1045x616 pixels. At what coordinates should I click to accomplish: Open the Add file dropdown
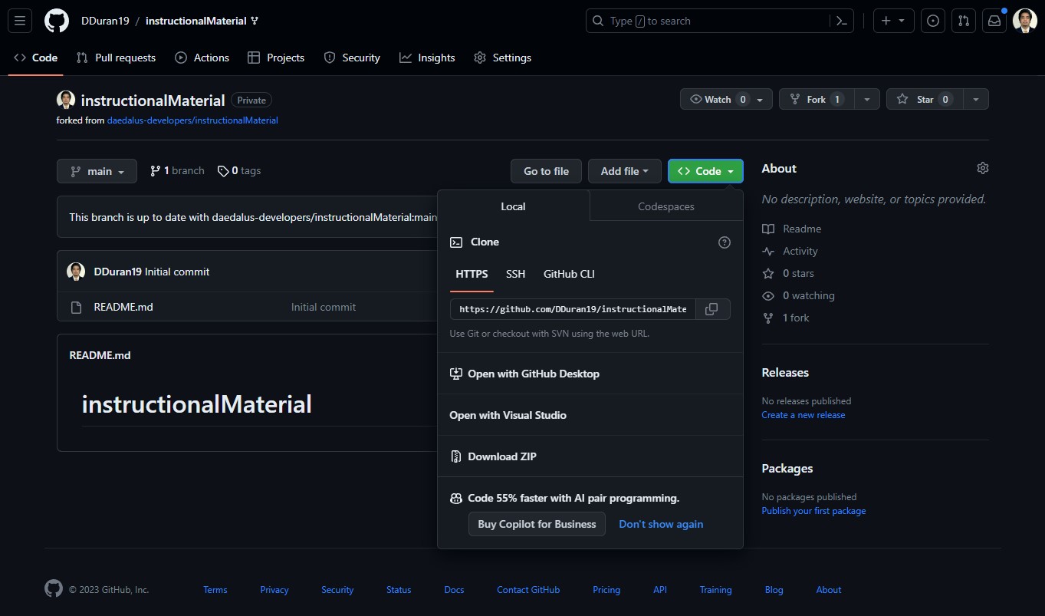tap(624, 171)
